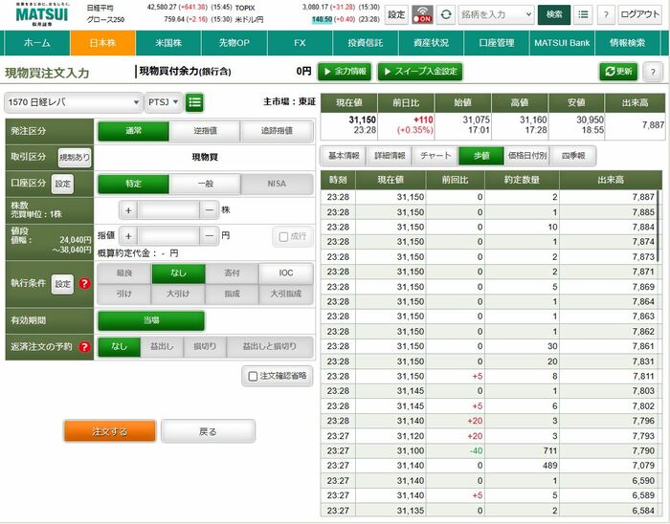Select なし execution condition
The width and height of the screenshot is (670, 524).
(178, 273)
